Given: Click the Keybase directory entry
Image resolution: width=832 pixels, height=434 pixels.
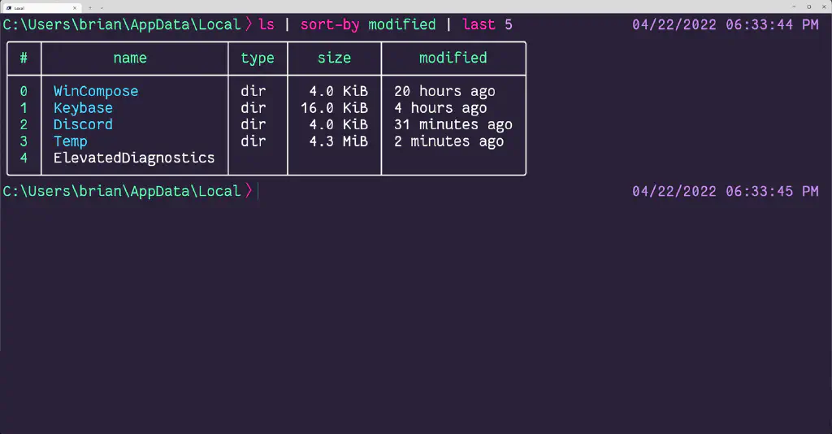Looking at the screenshot, I should click(x=83, y=108).
